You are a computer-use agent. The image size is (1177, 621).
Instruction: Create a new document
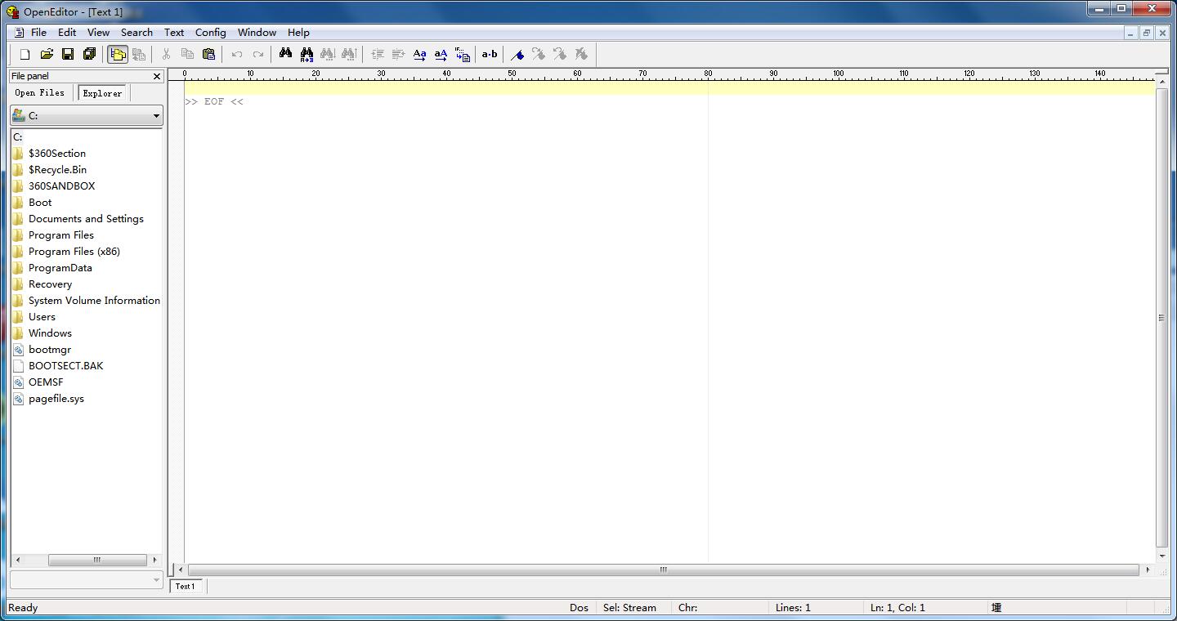(x=24, y=54)
